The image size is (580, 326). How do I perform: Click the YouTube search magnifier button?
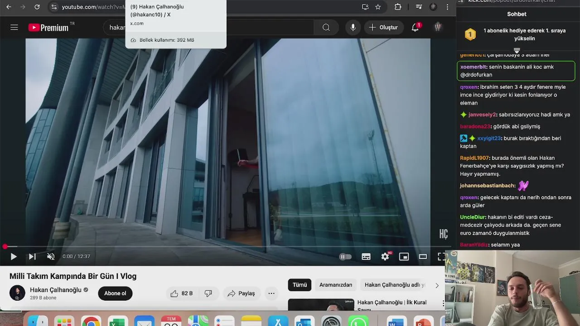coord(326,28)
